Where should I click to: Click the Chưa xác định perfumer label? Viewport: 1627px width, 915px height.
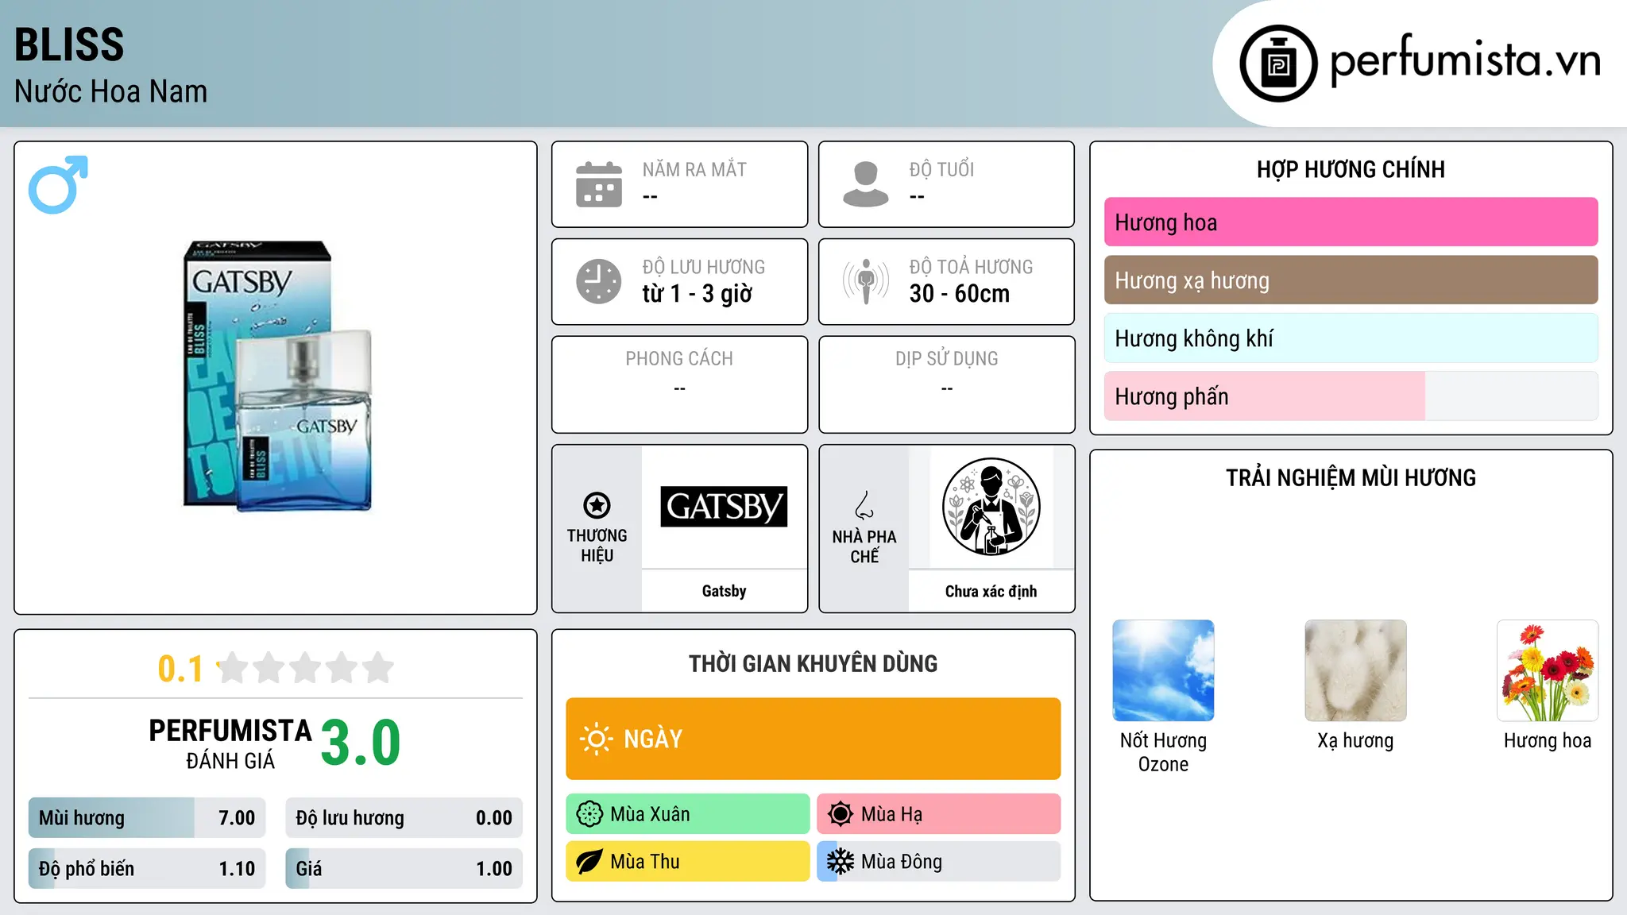[991, 591]
